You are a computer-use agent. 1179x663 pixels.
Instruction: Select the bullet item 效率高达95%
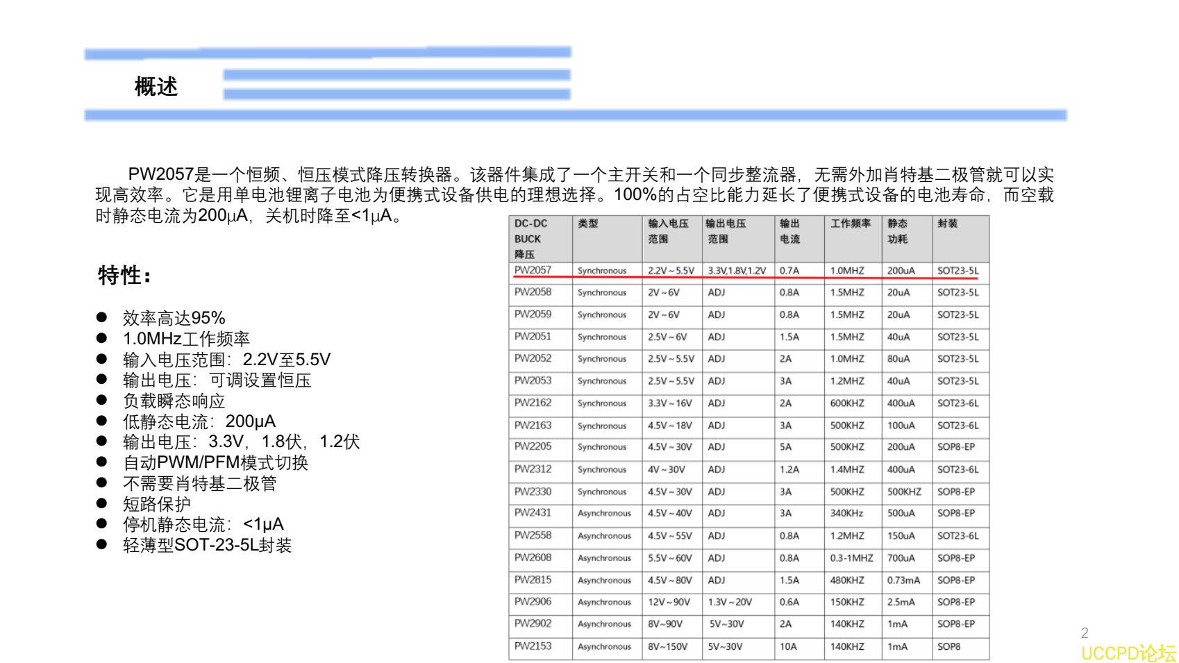173,319
